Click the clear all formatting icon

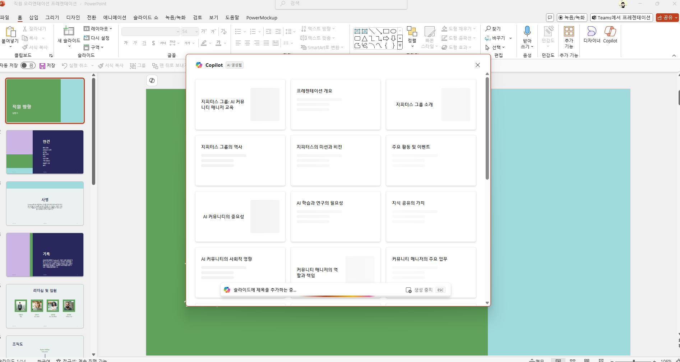click(x=223, y=32)
